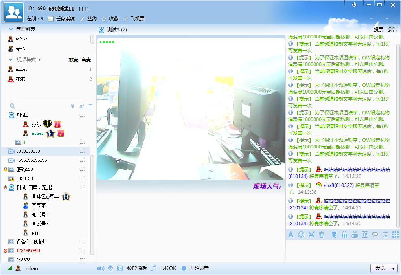This screenshot has width=401, height=275.
Task: Collapse the 视频模式 queue section
Action: (x=11, y=60)
